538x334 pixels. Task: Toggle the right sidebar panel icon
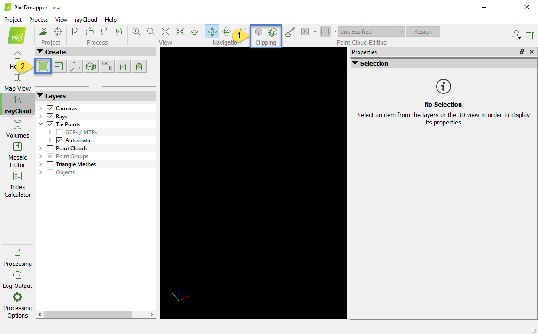tap(530, 35)
